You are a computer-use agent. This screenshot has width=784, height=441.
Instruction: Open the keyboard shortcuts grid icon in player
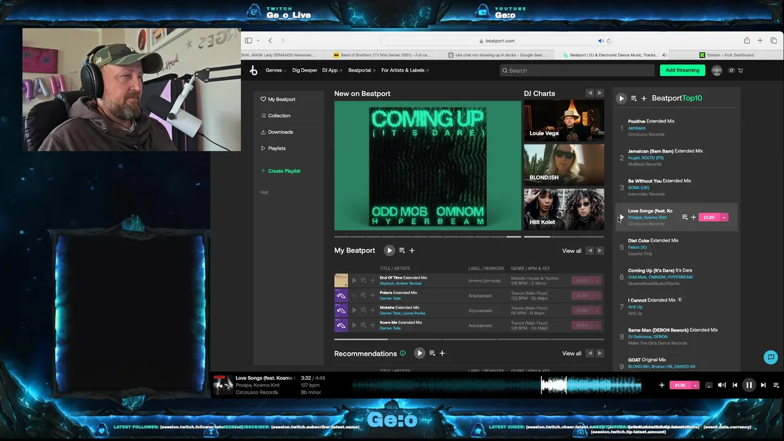[709, 385]
